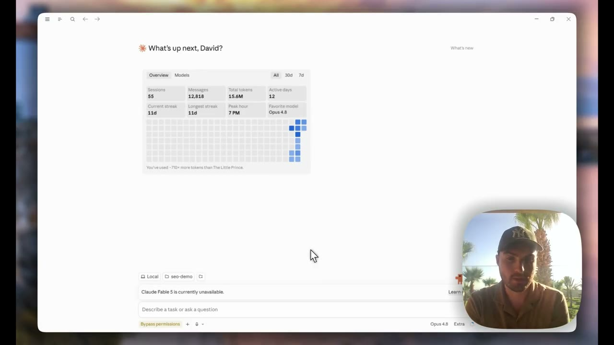Screen dimensions: 614x345
Task: Click the microphone icon
Action: click(x=197, y=324)
